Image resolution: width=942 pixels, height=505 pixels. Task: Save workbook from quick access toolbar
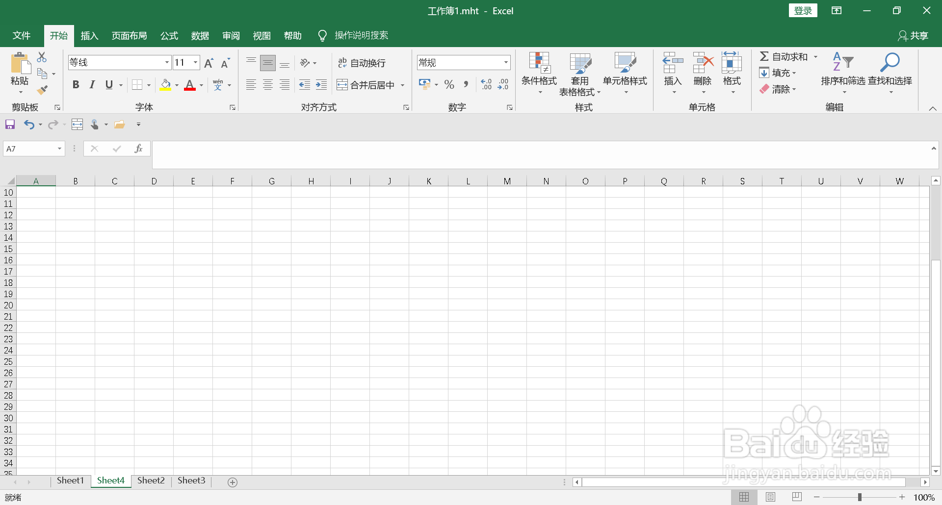click(x=10, y=125)
